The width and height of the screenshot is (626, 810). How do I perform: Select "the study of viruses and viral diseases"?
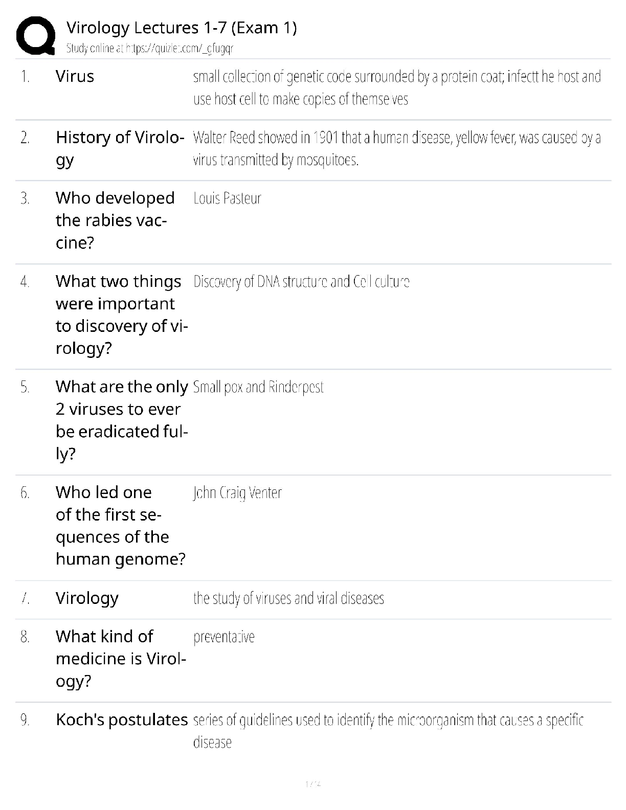tap(288, 598)
